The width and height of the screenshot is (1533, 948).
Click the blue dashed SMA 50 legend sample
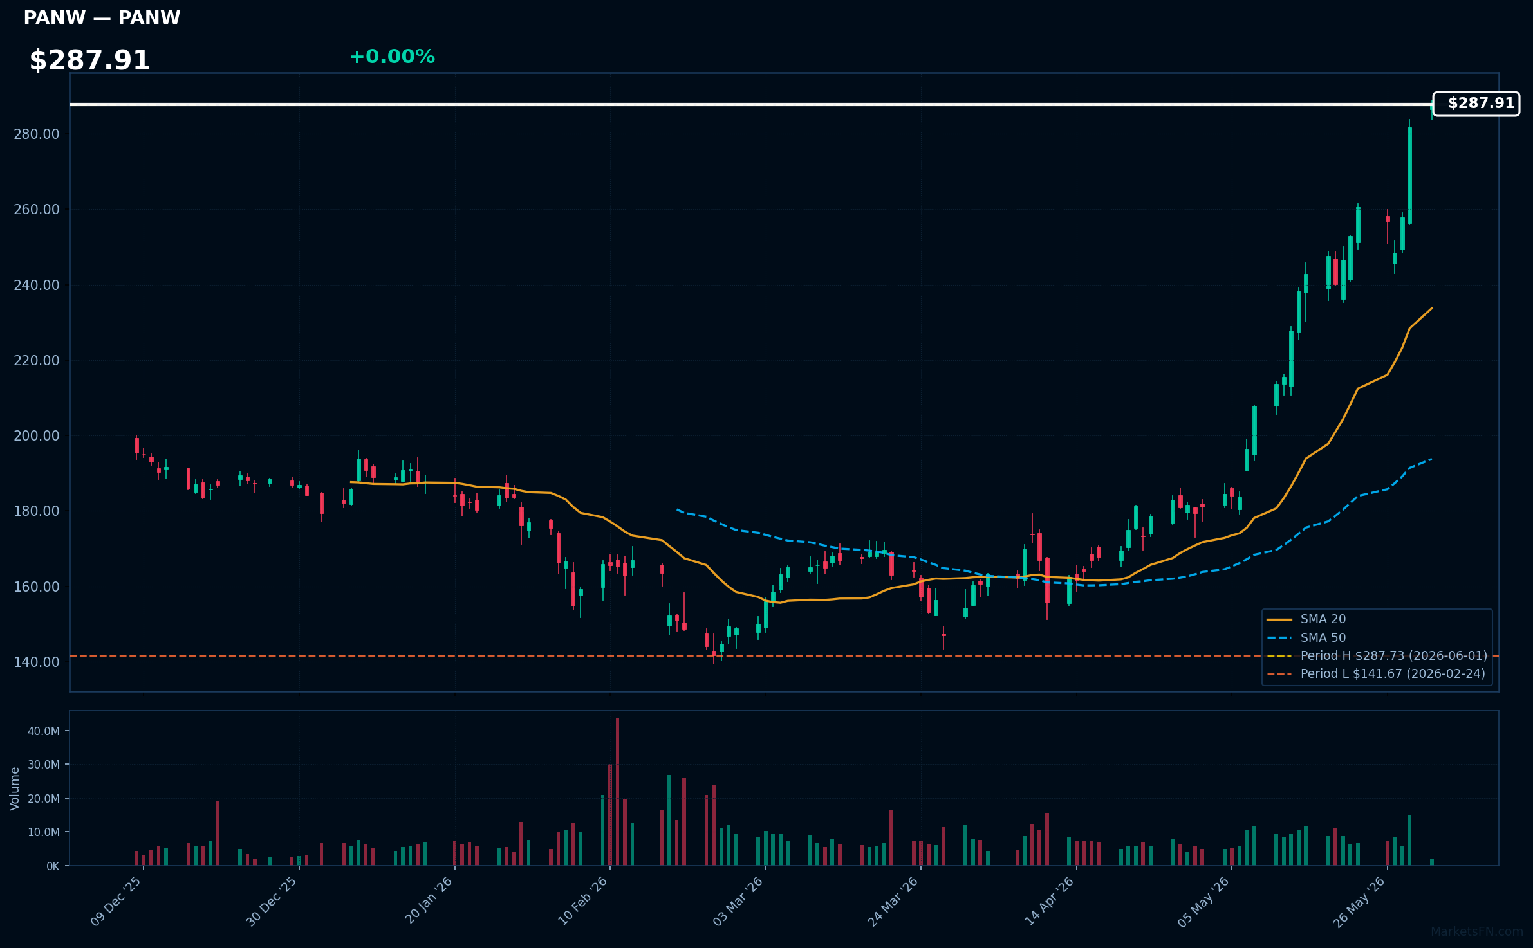(1279, 638)
